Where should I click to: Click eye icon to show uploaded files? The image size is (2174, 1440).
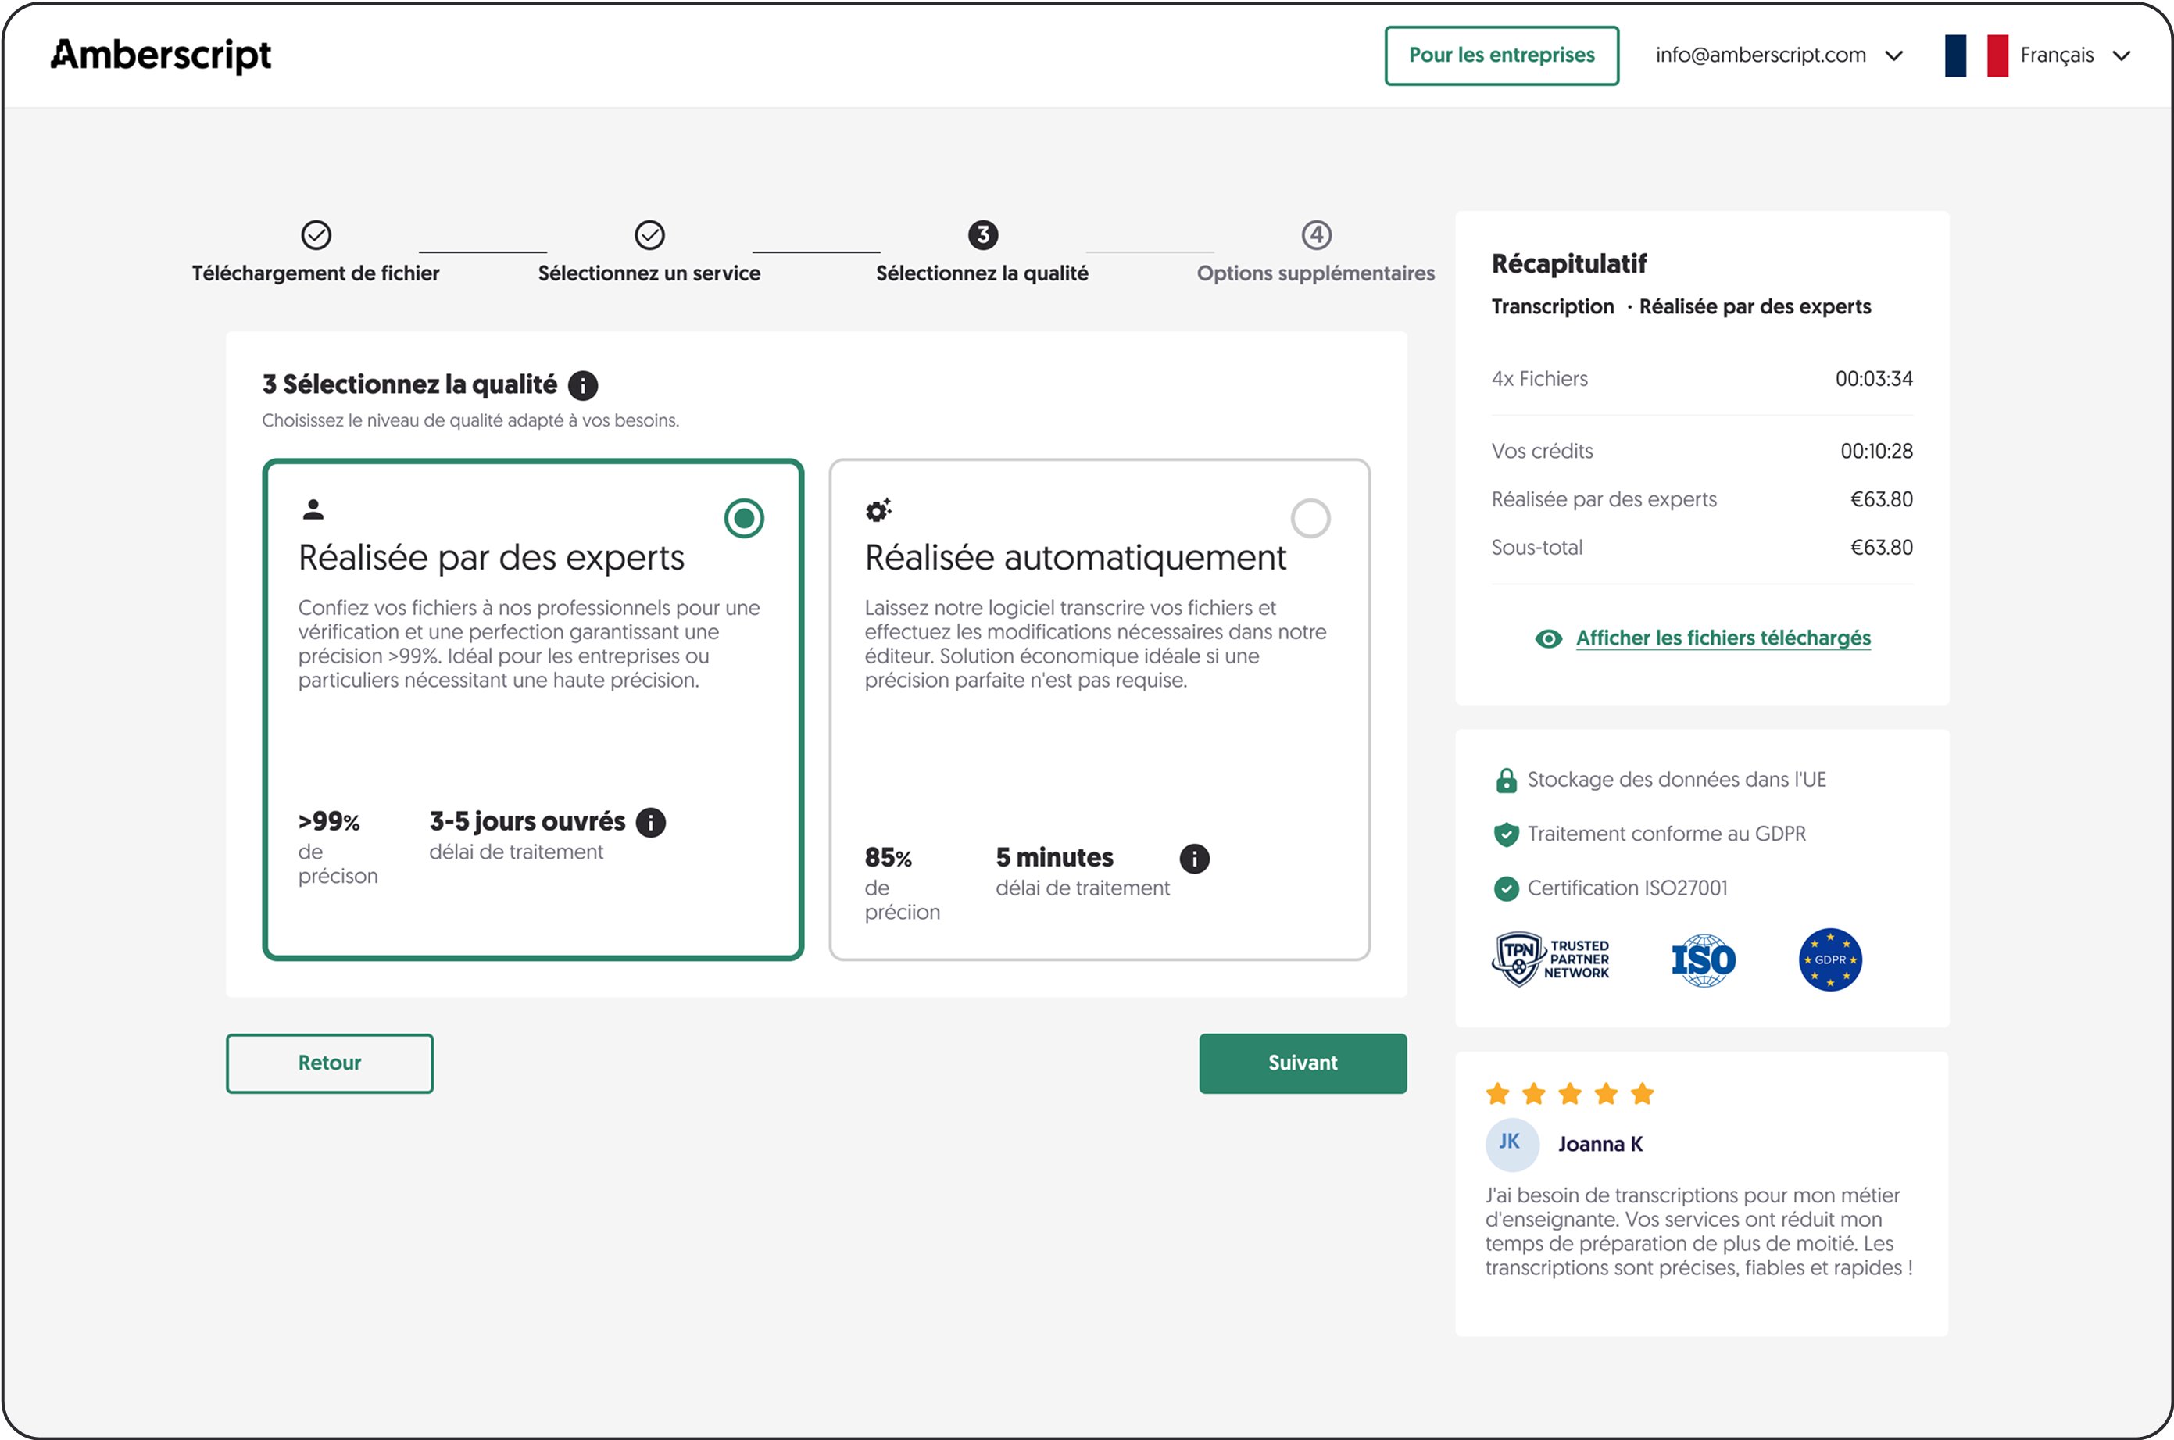[x=1549, y=639]
